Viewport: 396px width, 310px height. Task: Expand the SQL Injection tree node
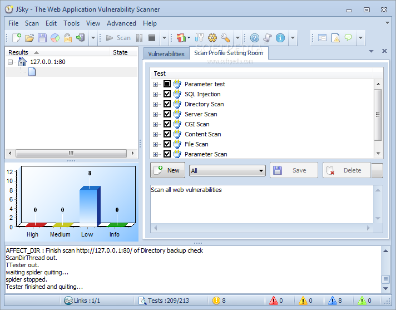(x=156, y=94)
